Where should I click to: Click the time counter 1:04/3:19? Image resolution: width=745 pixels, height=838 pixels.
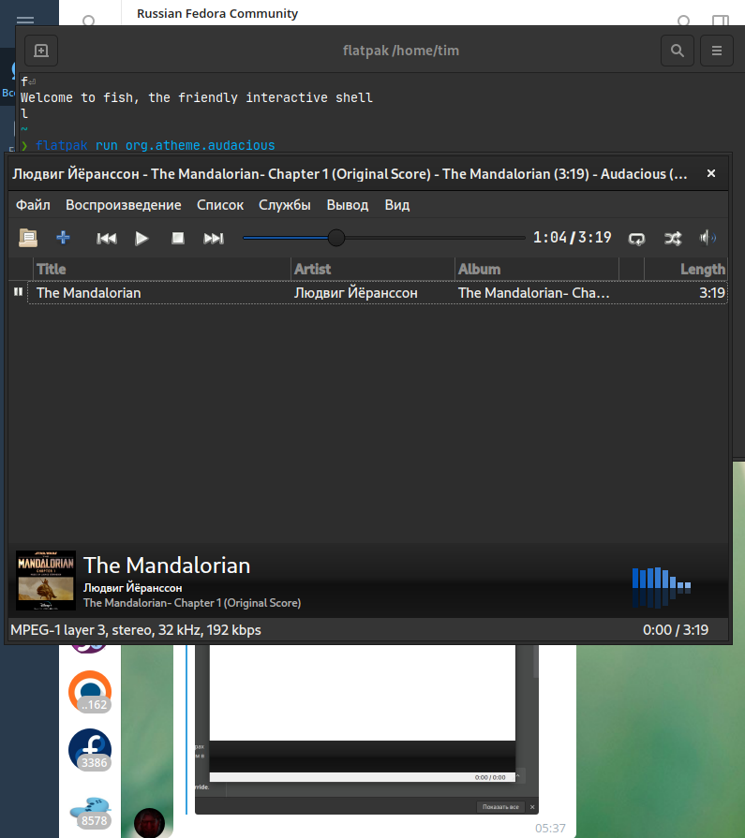[573, 237]
